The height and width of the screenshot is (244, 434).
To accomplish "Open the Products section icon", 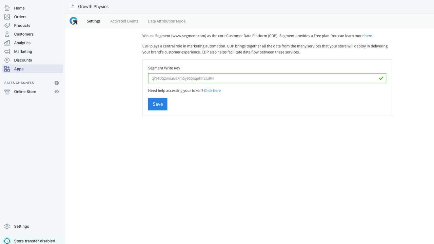I will coord(7,25).
